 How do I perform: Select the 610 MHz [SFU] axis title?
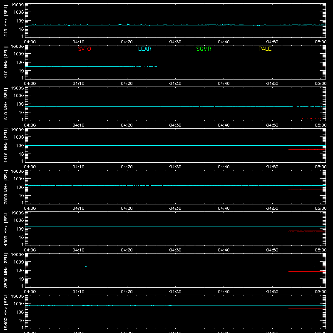[x=6, y=104]
